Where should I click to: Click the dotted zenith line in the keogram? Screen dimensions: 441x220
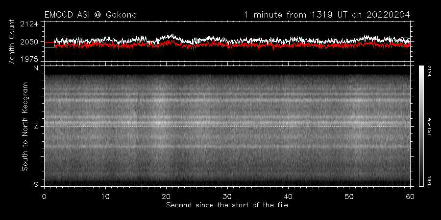(x=227, y=126)
